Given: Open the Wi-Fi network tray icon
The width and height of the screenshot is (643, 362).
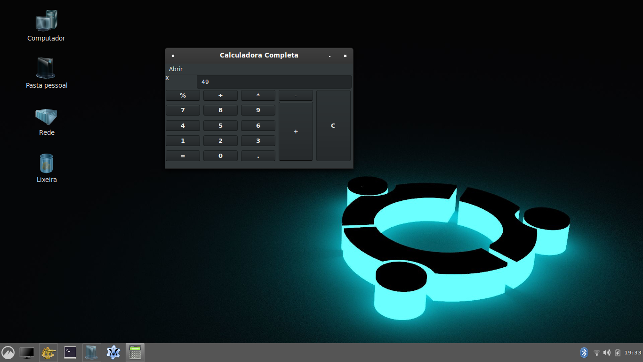Looking at the screenshot, I should tap(596, 353).
